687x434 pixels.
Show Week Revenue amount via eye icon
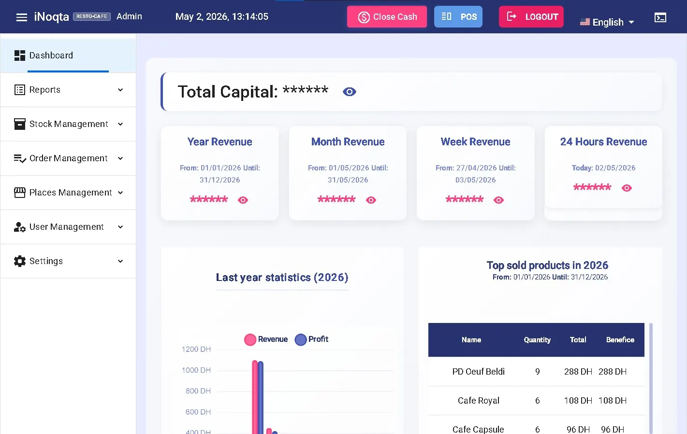point(499,200)
